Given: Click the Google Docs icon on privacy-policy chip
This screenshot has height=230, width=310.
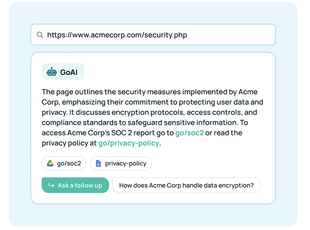Looking at the screenshot, I should click(x=99, y=163).
